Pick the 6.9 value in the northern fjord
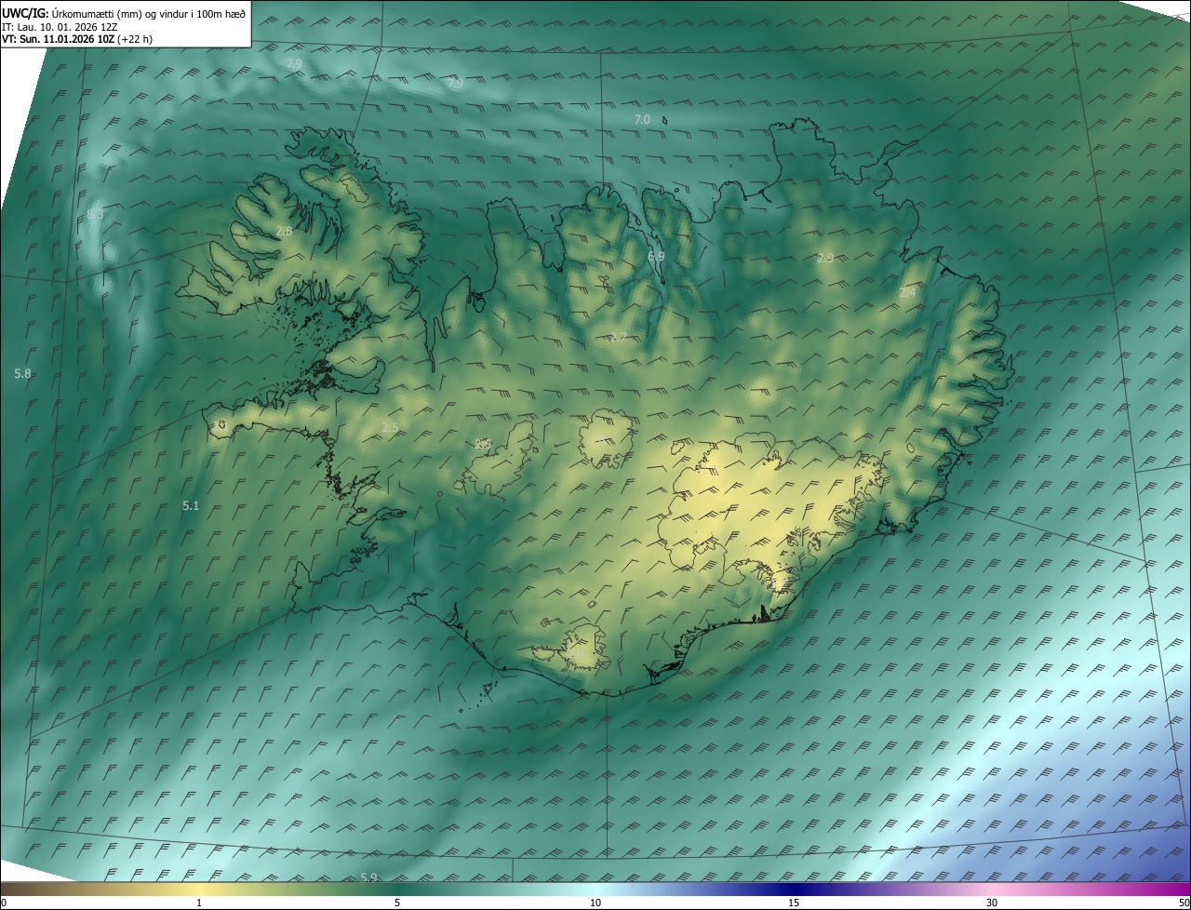Image resolution: width=1191 pixels, height=910 pixels. 656,255
